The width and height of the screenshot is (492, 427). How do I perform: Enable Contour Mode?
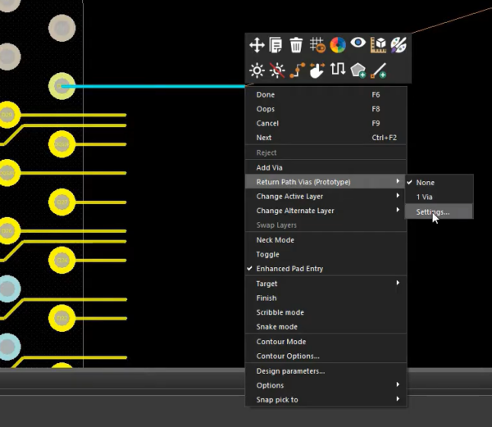pyautogui.click(x=326, y=342)
